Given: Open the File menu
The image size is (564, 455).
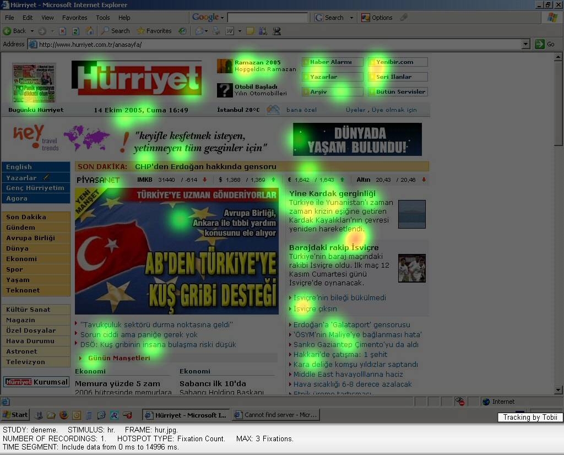Looking at the screenshot, I should click(10, 18).
